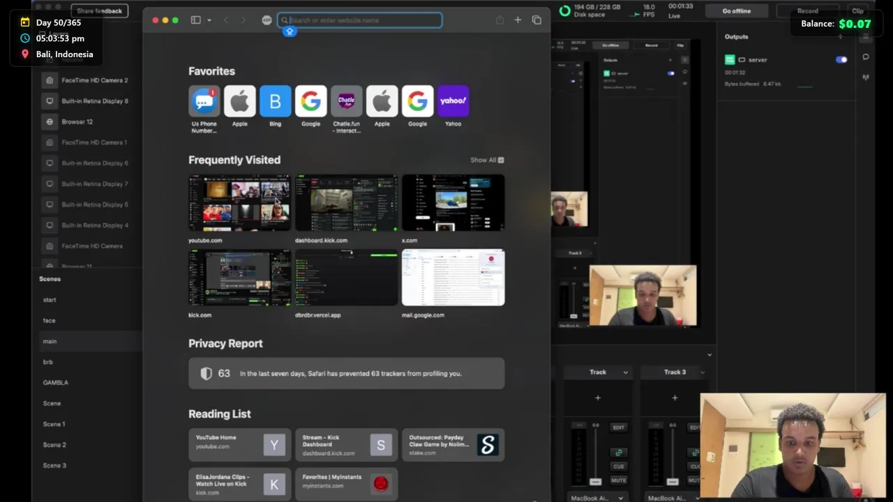The image size is (893, 502).
Task: Open ElisaJordana Clips reading list item
Action: pyautogui.click(x=239, y=484)
